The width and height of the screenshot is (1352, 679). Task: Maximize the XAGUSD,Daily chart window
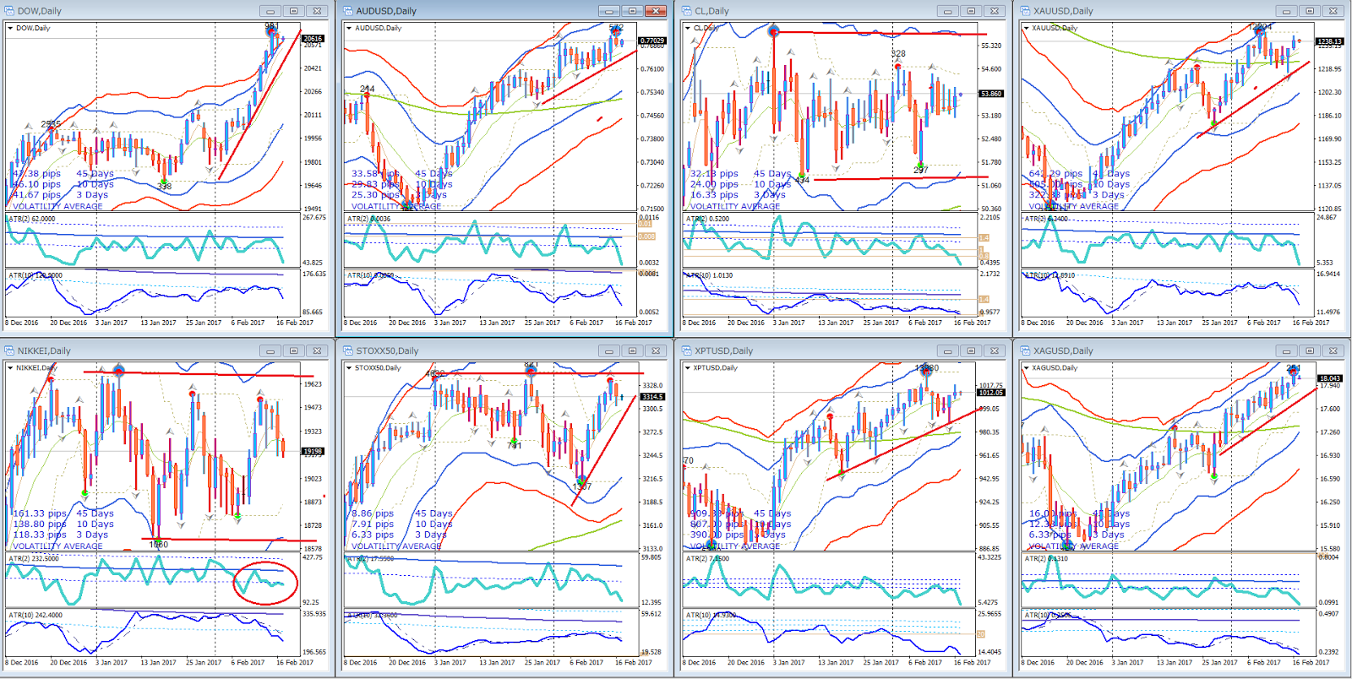pyautogui.click(x=1310, y=350)
